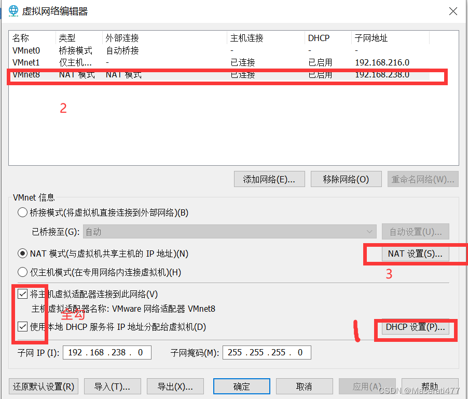Screen dimensions: 468x399
Task: Open the 已桥接至 adapter dropdown
Action: [x=369, y=231]
